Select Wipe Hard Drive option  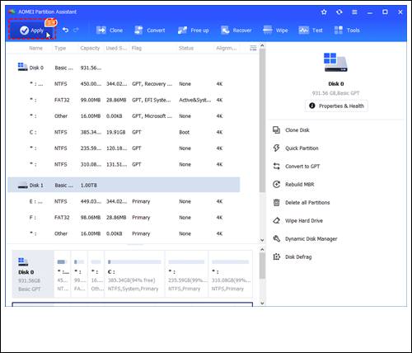pyautogui.click(x=297, y=221)
